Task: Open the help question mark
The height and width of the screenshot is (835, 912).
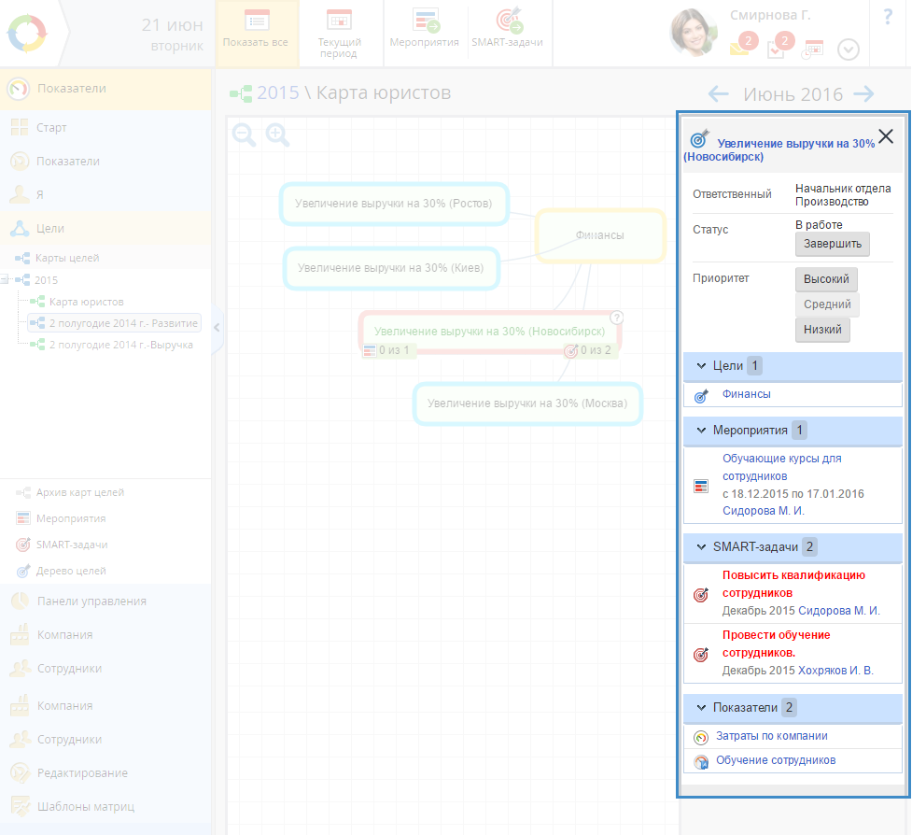Action: point(888,16)
